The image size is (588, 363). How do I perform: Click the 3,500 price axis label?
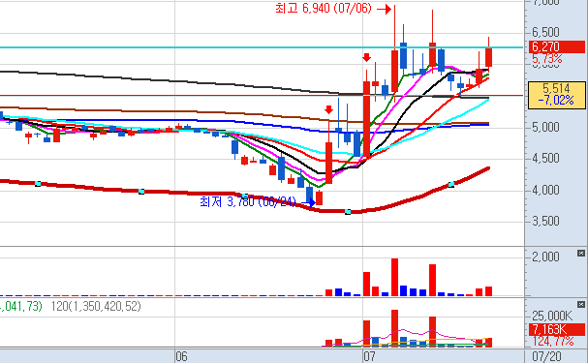(545, 222)
